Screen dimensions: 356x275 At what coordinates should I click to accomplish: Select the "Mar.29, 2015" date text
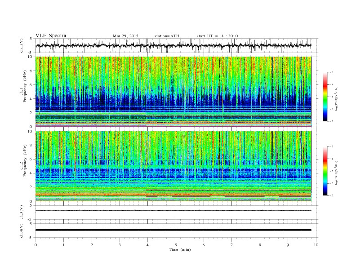tap(125, 36)
